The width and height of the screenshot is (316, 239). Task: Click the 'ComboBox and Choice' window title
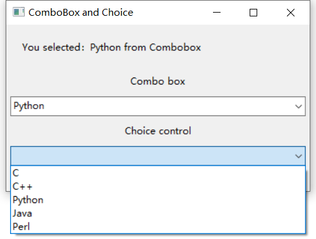pos(81,13)
